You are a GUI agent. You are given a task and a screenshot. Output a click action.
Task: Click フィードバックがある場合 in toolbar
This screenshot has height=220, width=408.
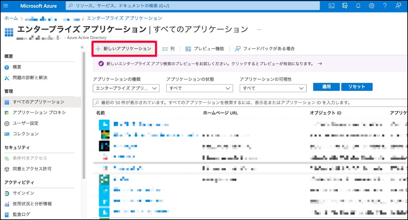tap(264, 49)
